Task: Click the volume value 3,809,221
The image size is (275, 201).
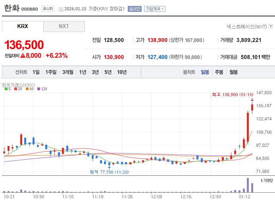Action: (249, 40)
